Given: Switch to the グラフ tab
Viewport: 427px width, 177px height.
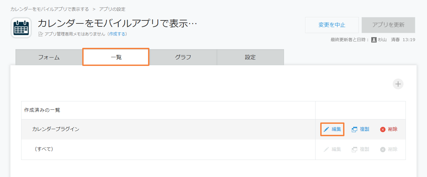Looking at the screenshot, I should tap(183, 57).
